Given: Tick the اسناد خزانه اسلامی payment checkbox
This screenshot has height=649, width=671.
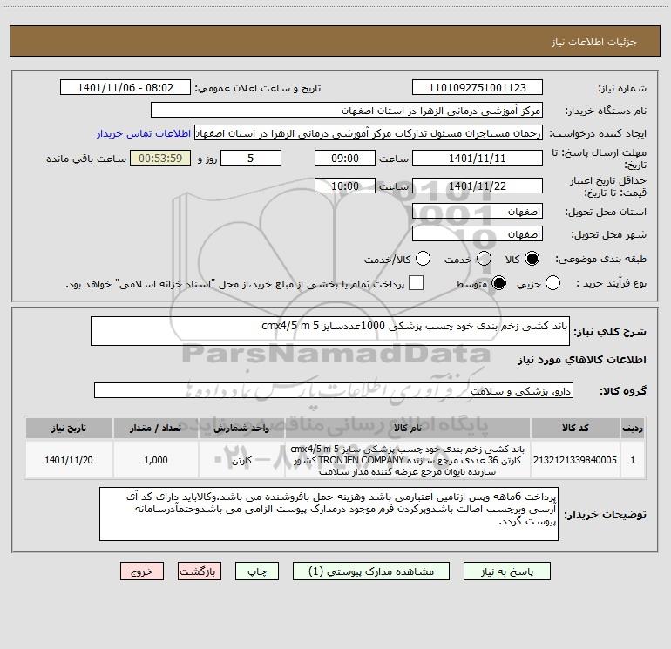Looking at the screenshot, I should pyautogui.click(x=416, y=283).
